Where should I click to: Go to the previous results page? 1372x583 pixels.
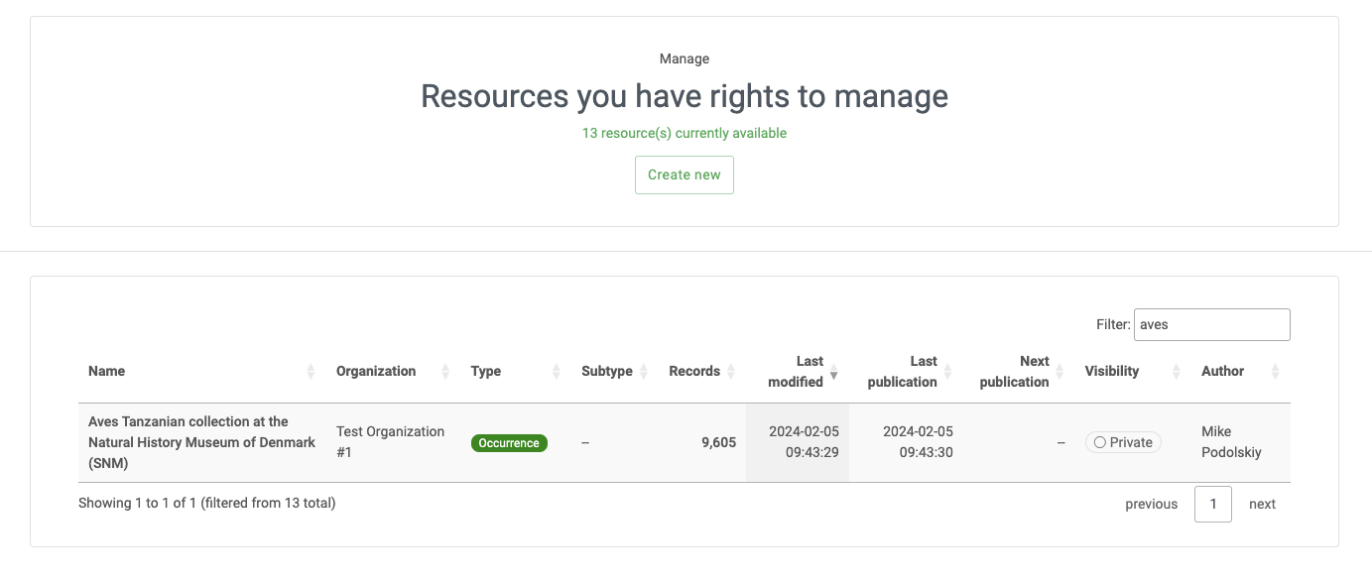[x=1151, y=504]
